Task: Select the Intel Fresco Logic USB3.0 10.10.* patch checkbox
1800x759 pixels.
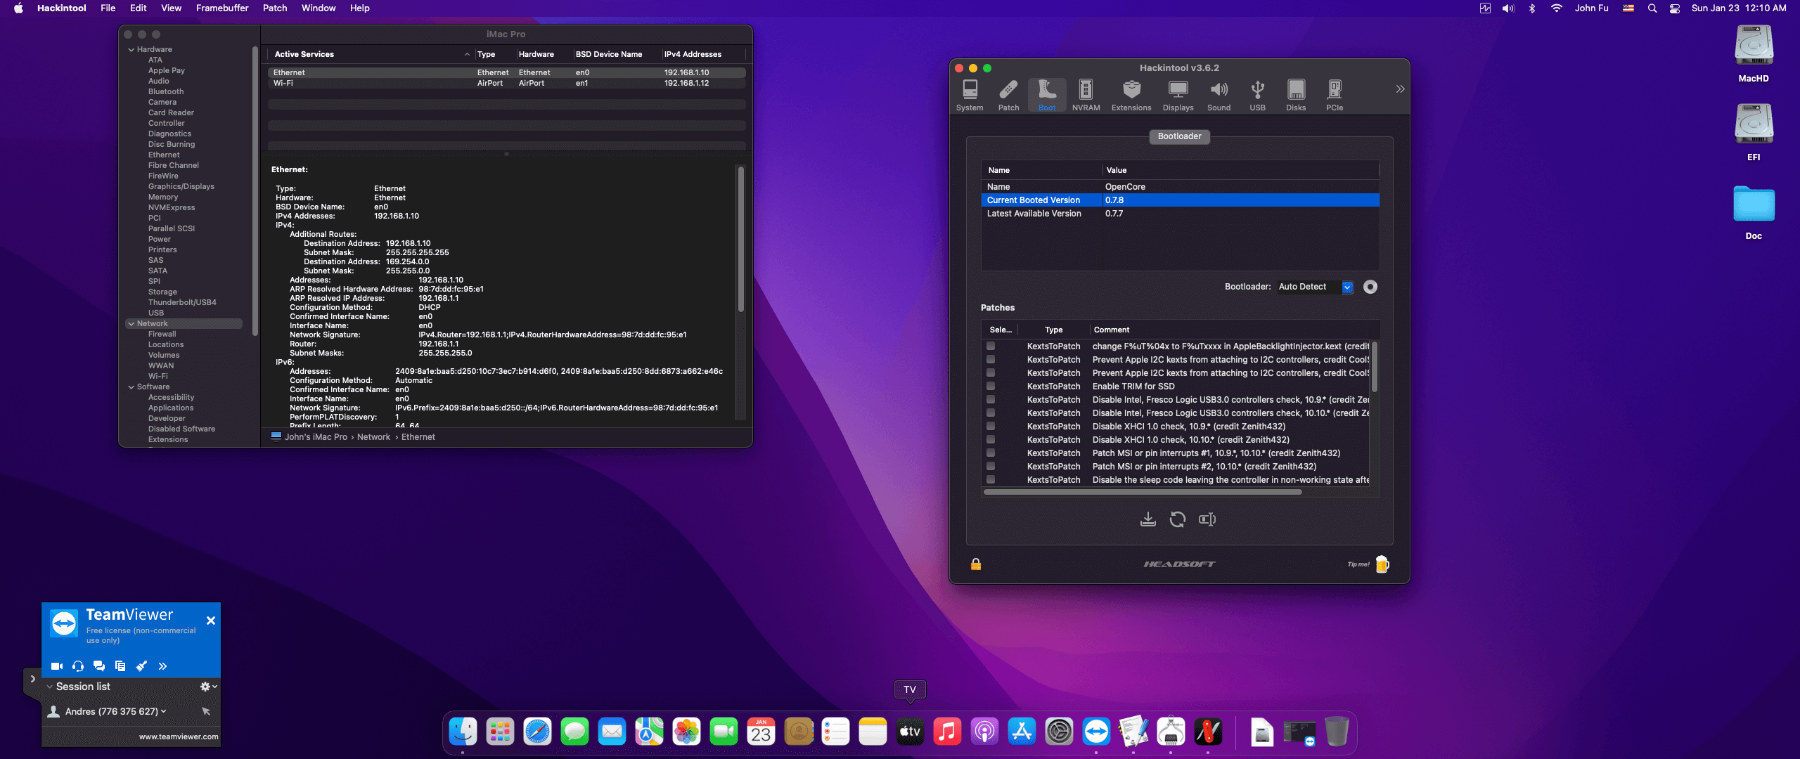Action: pos(991,413)
